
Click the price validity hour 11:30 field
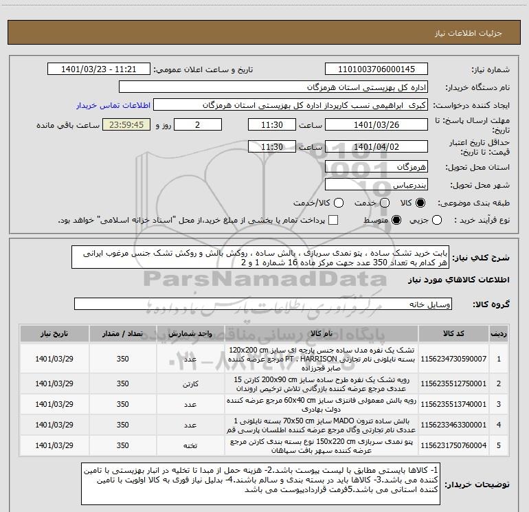coord(272,146)
